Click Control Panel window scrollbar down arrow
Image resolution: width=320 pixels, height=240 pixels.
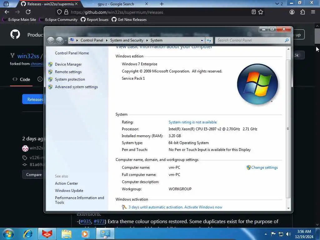(x=288, y=208)
